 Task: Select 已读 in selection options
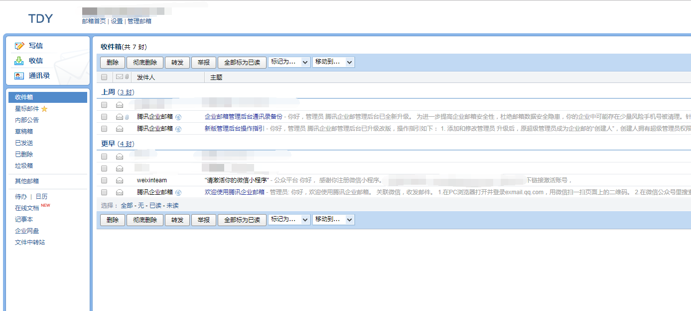[155, 206]
